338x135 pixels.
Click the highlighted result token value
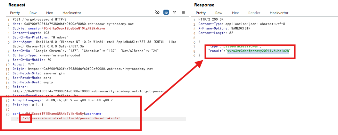pyautogui.click(x=258, y=51)
